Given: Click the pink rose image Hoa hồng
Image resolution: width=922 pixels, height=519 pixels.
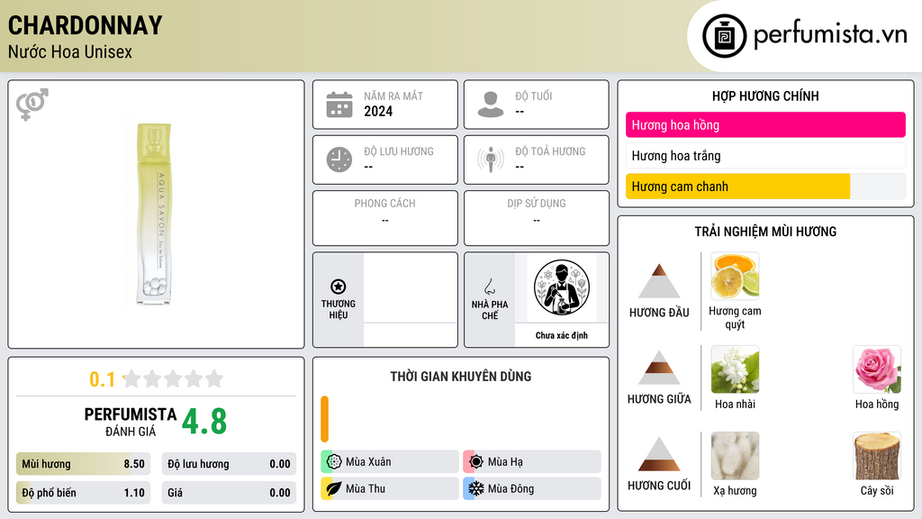Looking at the screenshot, I should coord(877,369).
